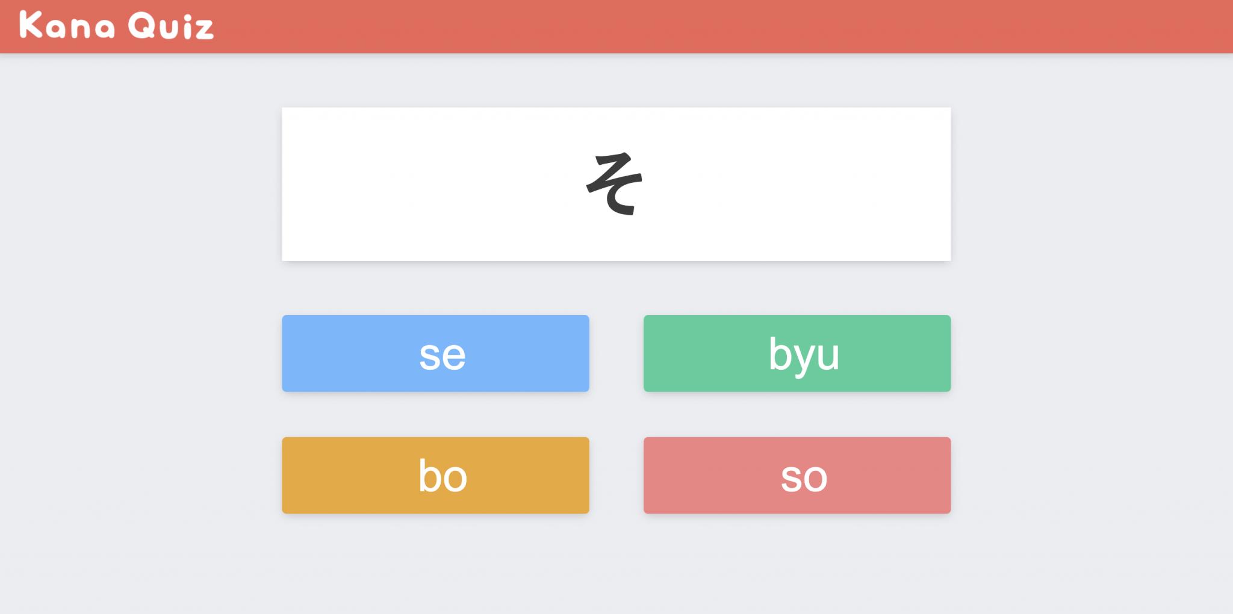Guess "se" for the shown kana
Screen dimensions: 1233x614
(435, 354)
